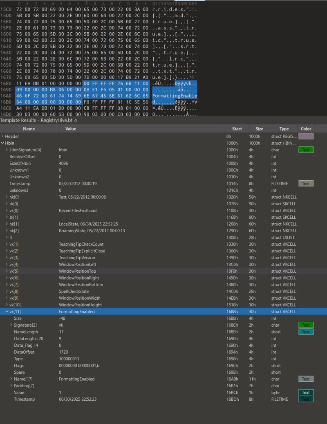Expand the Signature[2] vk field
This screenshot has width=327, height=424.
[11, 325]
